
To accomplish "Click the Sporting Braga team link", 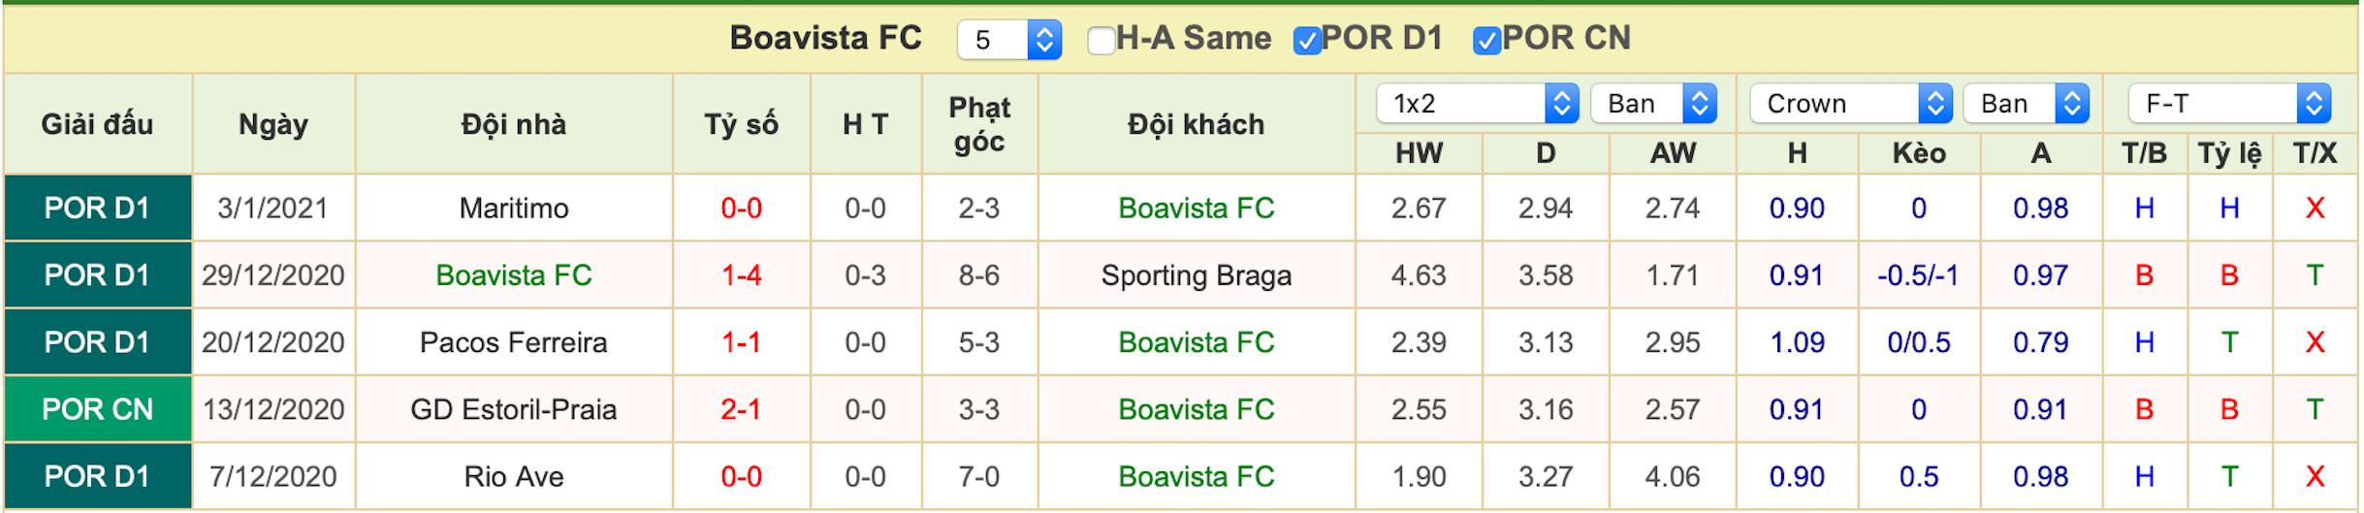I will coord(1196,275).
